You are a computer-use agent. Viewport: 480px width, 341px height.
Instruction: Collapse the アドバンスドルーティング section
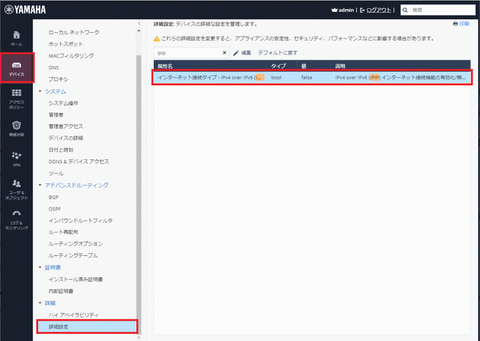[x=40, y=185]
